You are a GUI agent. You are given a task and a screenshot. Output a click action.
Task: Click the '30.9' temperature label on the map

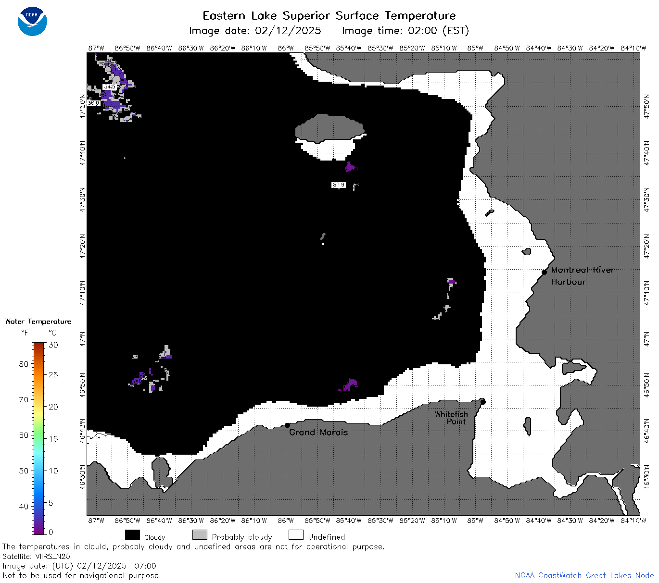[x=339, y=185]
